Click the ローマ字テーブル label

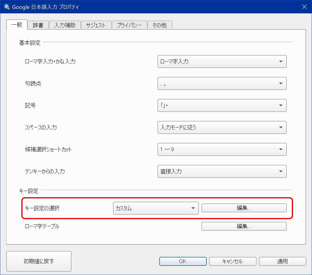(42, 226)
